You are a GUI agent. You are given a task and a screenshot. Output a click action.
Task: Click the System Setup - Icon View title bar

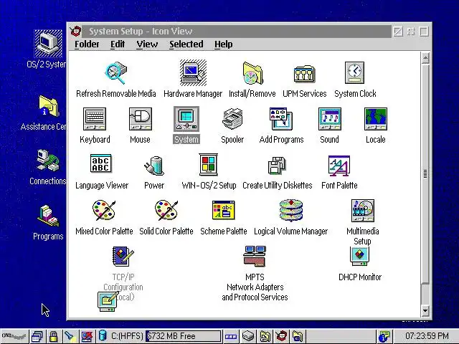[x=236, y=31]
